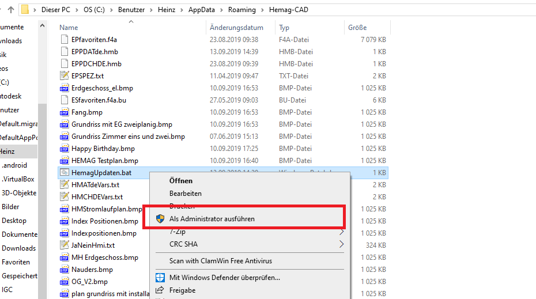Click the Freigabe share icon
Viewport: 536px width, 299px height.
click(160, 290)
